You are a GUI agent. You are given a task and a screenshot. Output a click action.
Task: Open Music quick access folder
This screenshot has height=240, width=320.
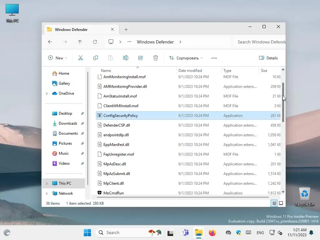pyautogui.click(x=63, y=153)
